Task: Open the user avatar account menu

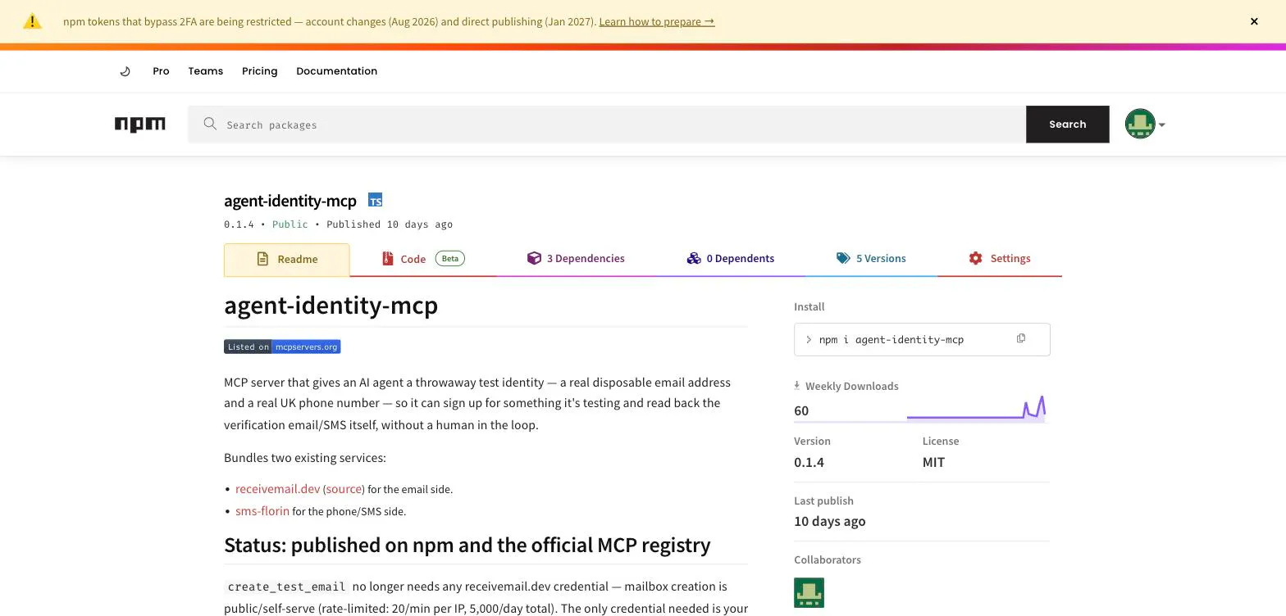Action: click(1145, 125)
